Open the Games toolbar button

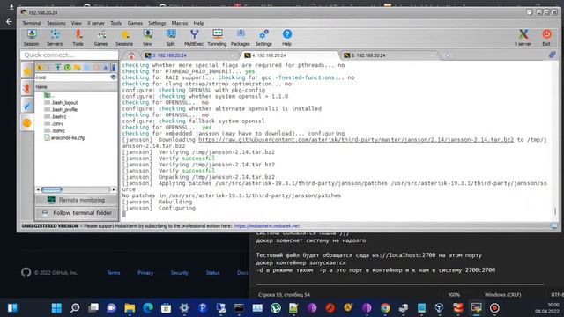click(x=101, y=38)
